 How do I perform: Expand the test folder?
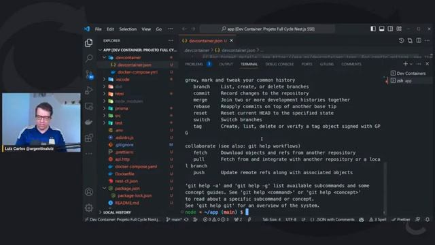(x=105, y=122)
